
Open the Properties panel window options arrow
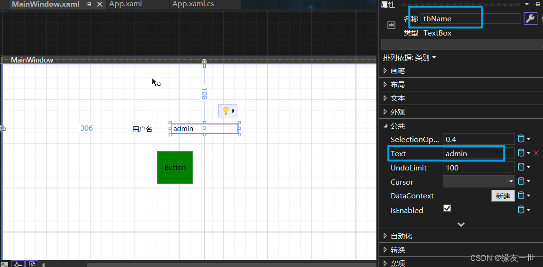(527, 4)
